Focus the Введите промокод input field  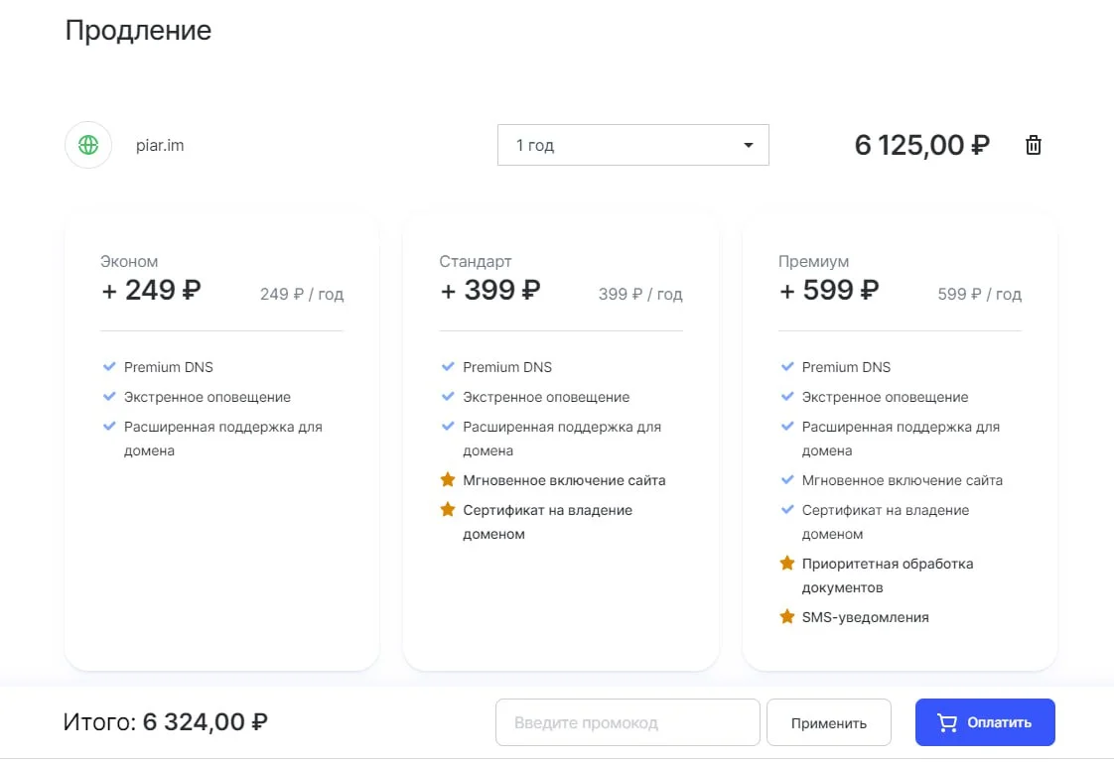point(627,722)
